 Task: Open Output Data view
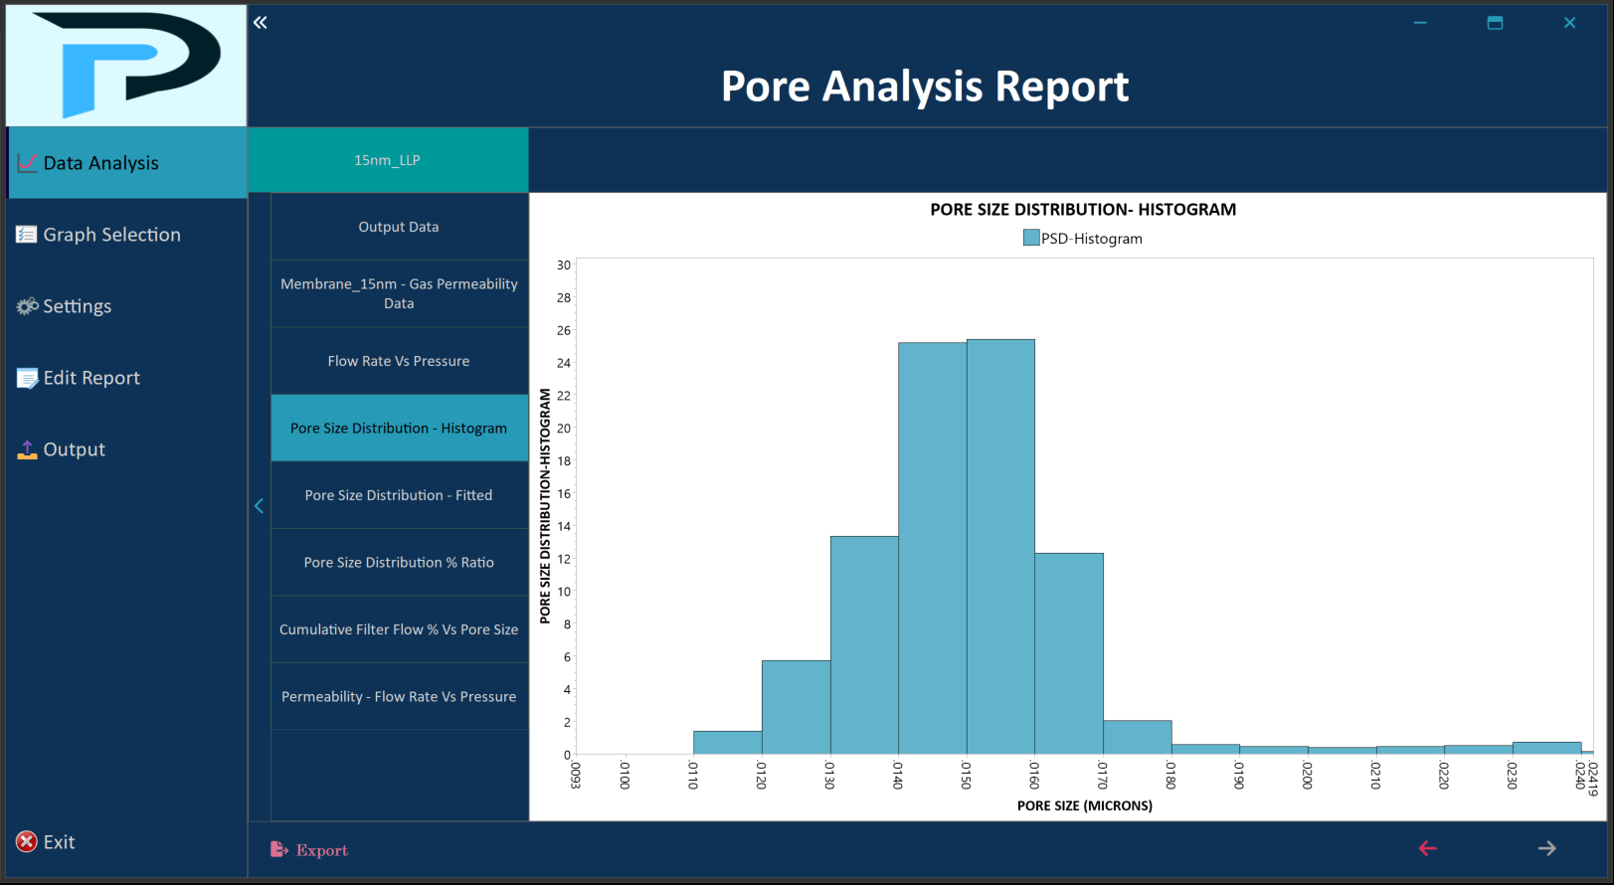pos(399,227)
